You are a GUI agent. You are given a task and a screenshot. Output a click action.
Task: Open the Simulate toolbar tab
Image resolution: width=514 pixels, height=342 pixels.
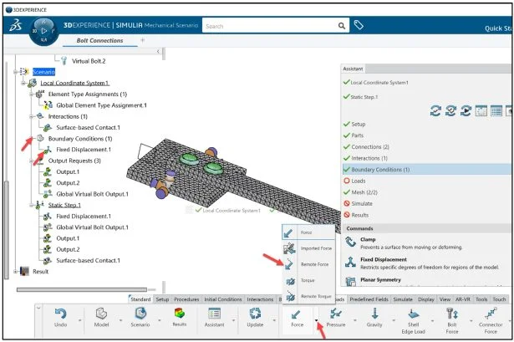[x=403, y=299]
